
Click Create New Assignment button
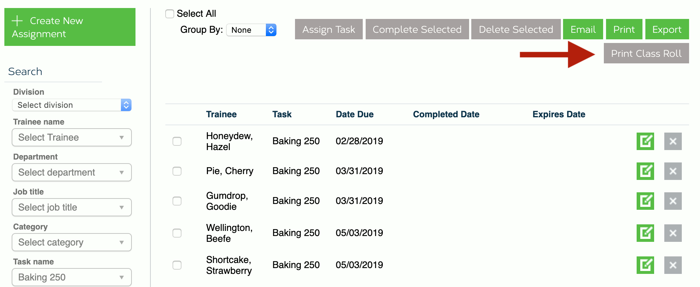(x=70, y=27)
